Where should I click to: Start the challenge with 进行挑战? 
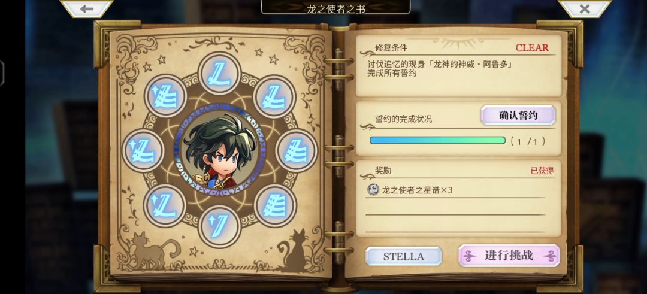pyautogui.click(x=509, y=256)
